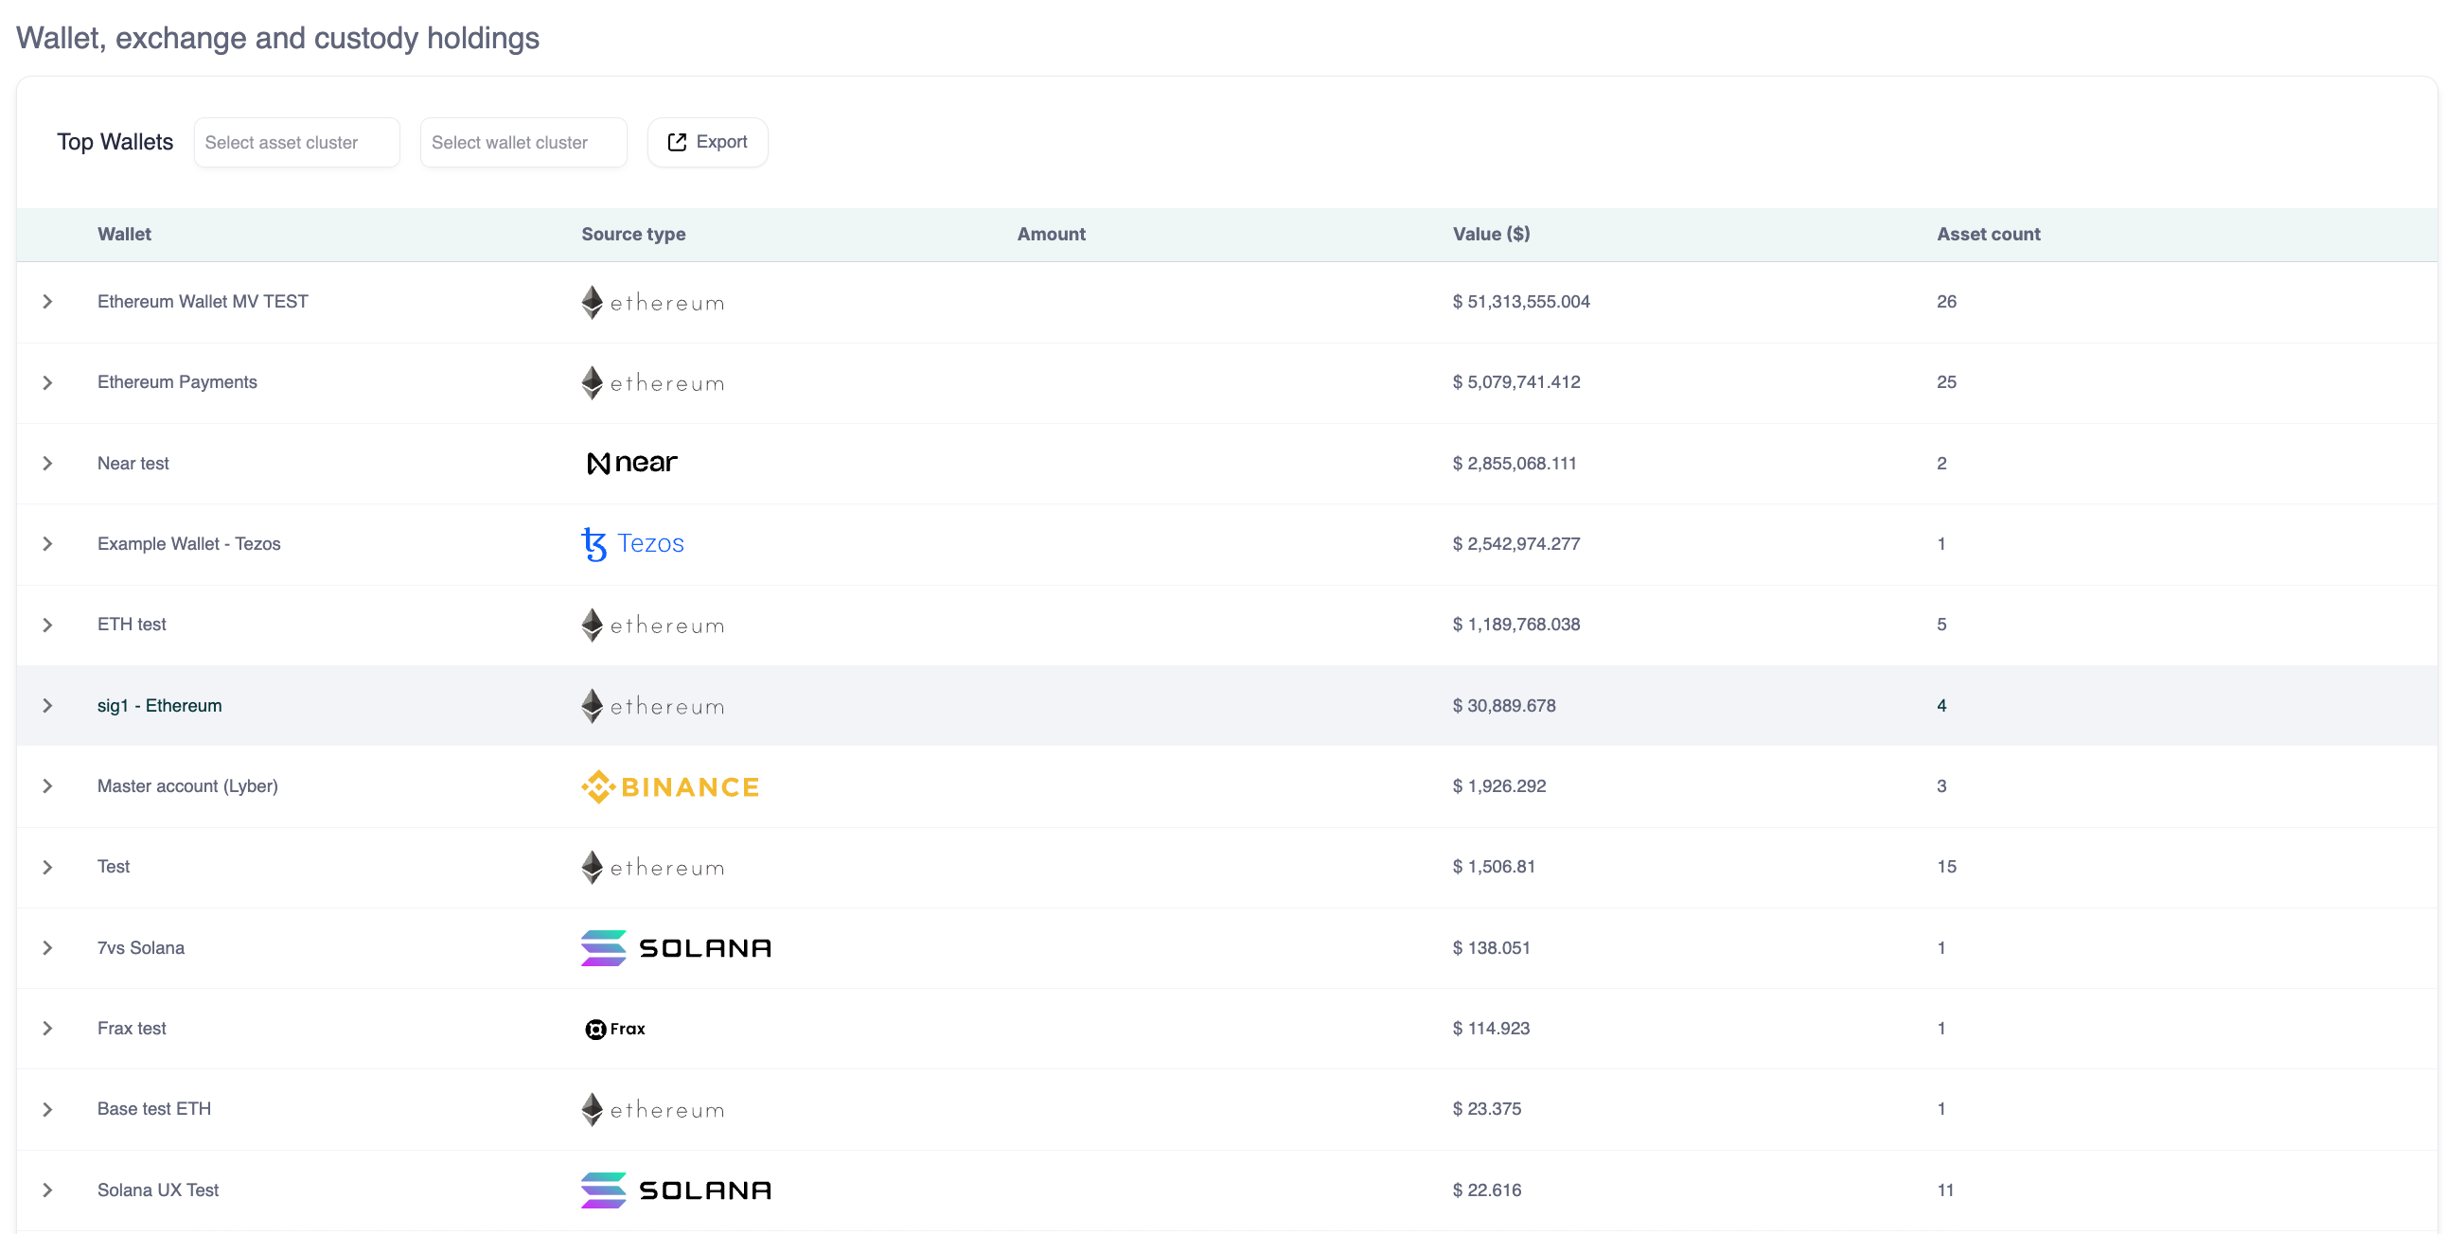Open Select wallet cluster dropdown

[523, 143]
